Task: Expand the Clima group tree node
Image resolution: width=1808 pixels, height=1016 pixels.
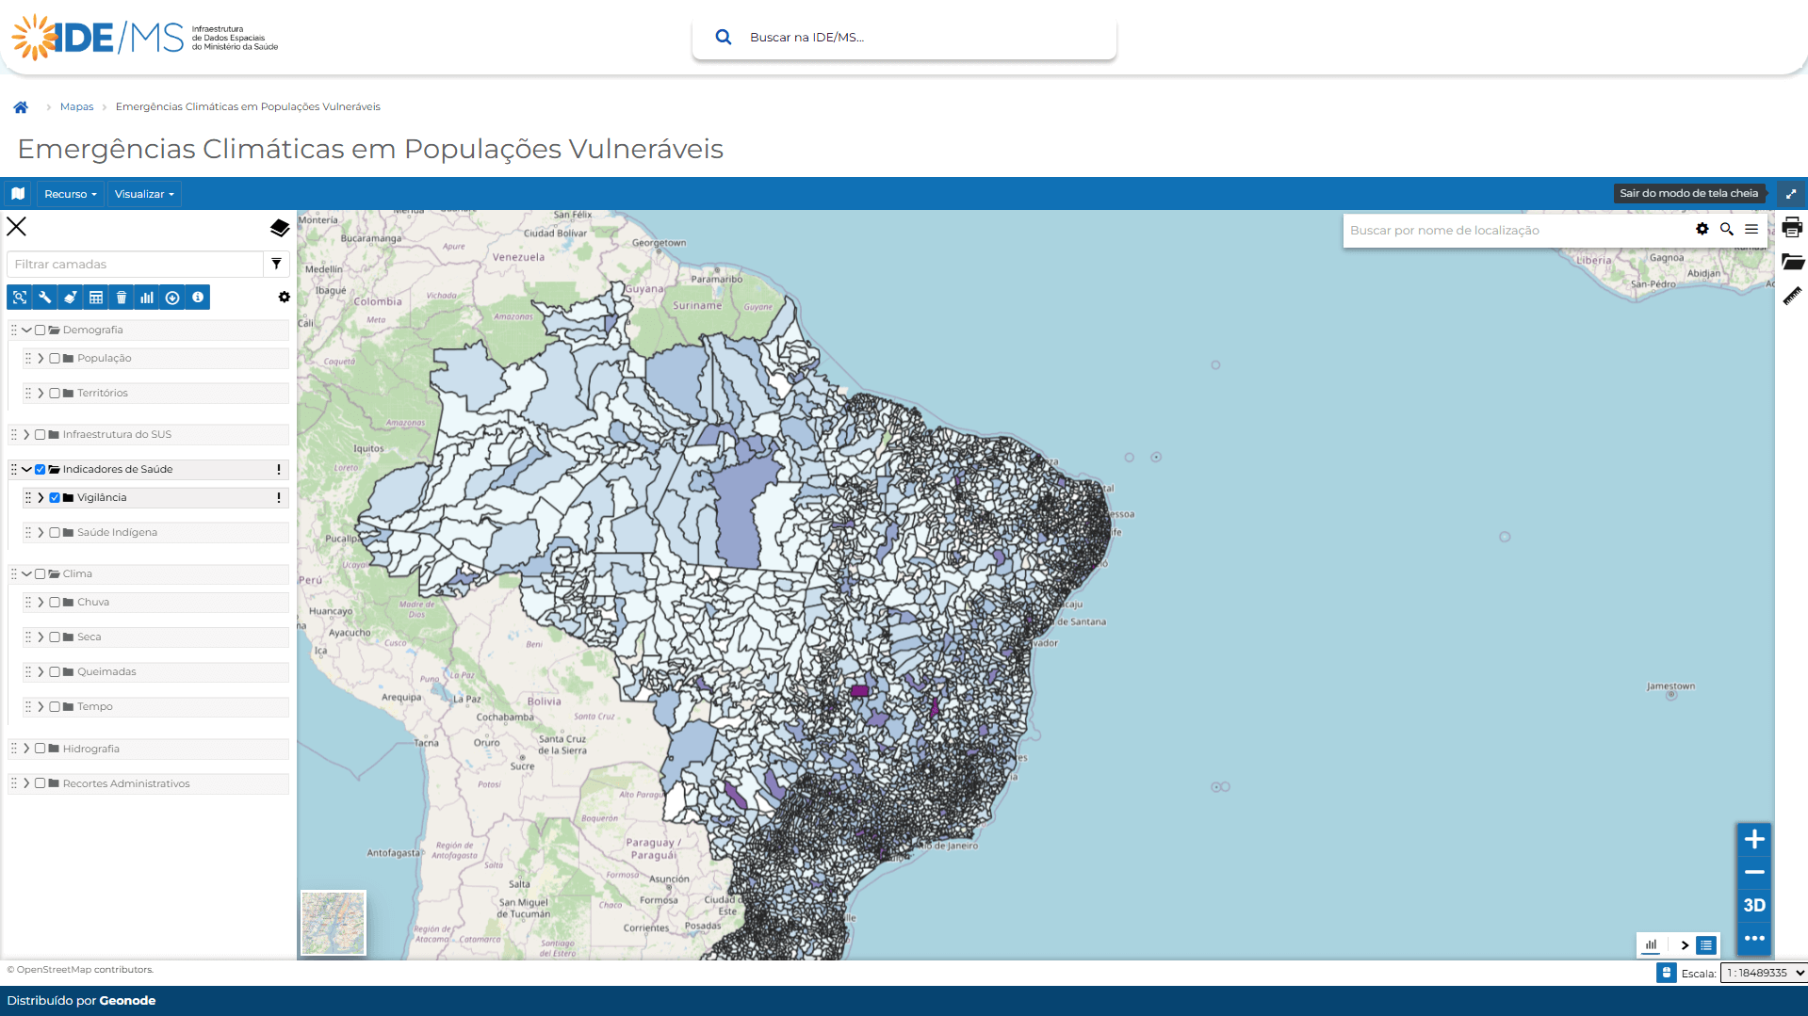Action: click(x=26, y=573)
